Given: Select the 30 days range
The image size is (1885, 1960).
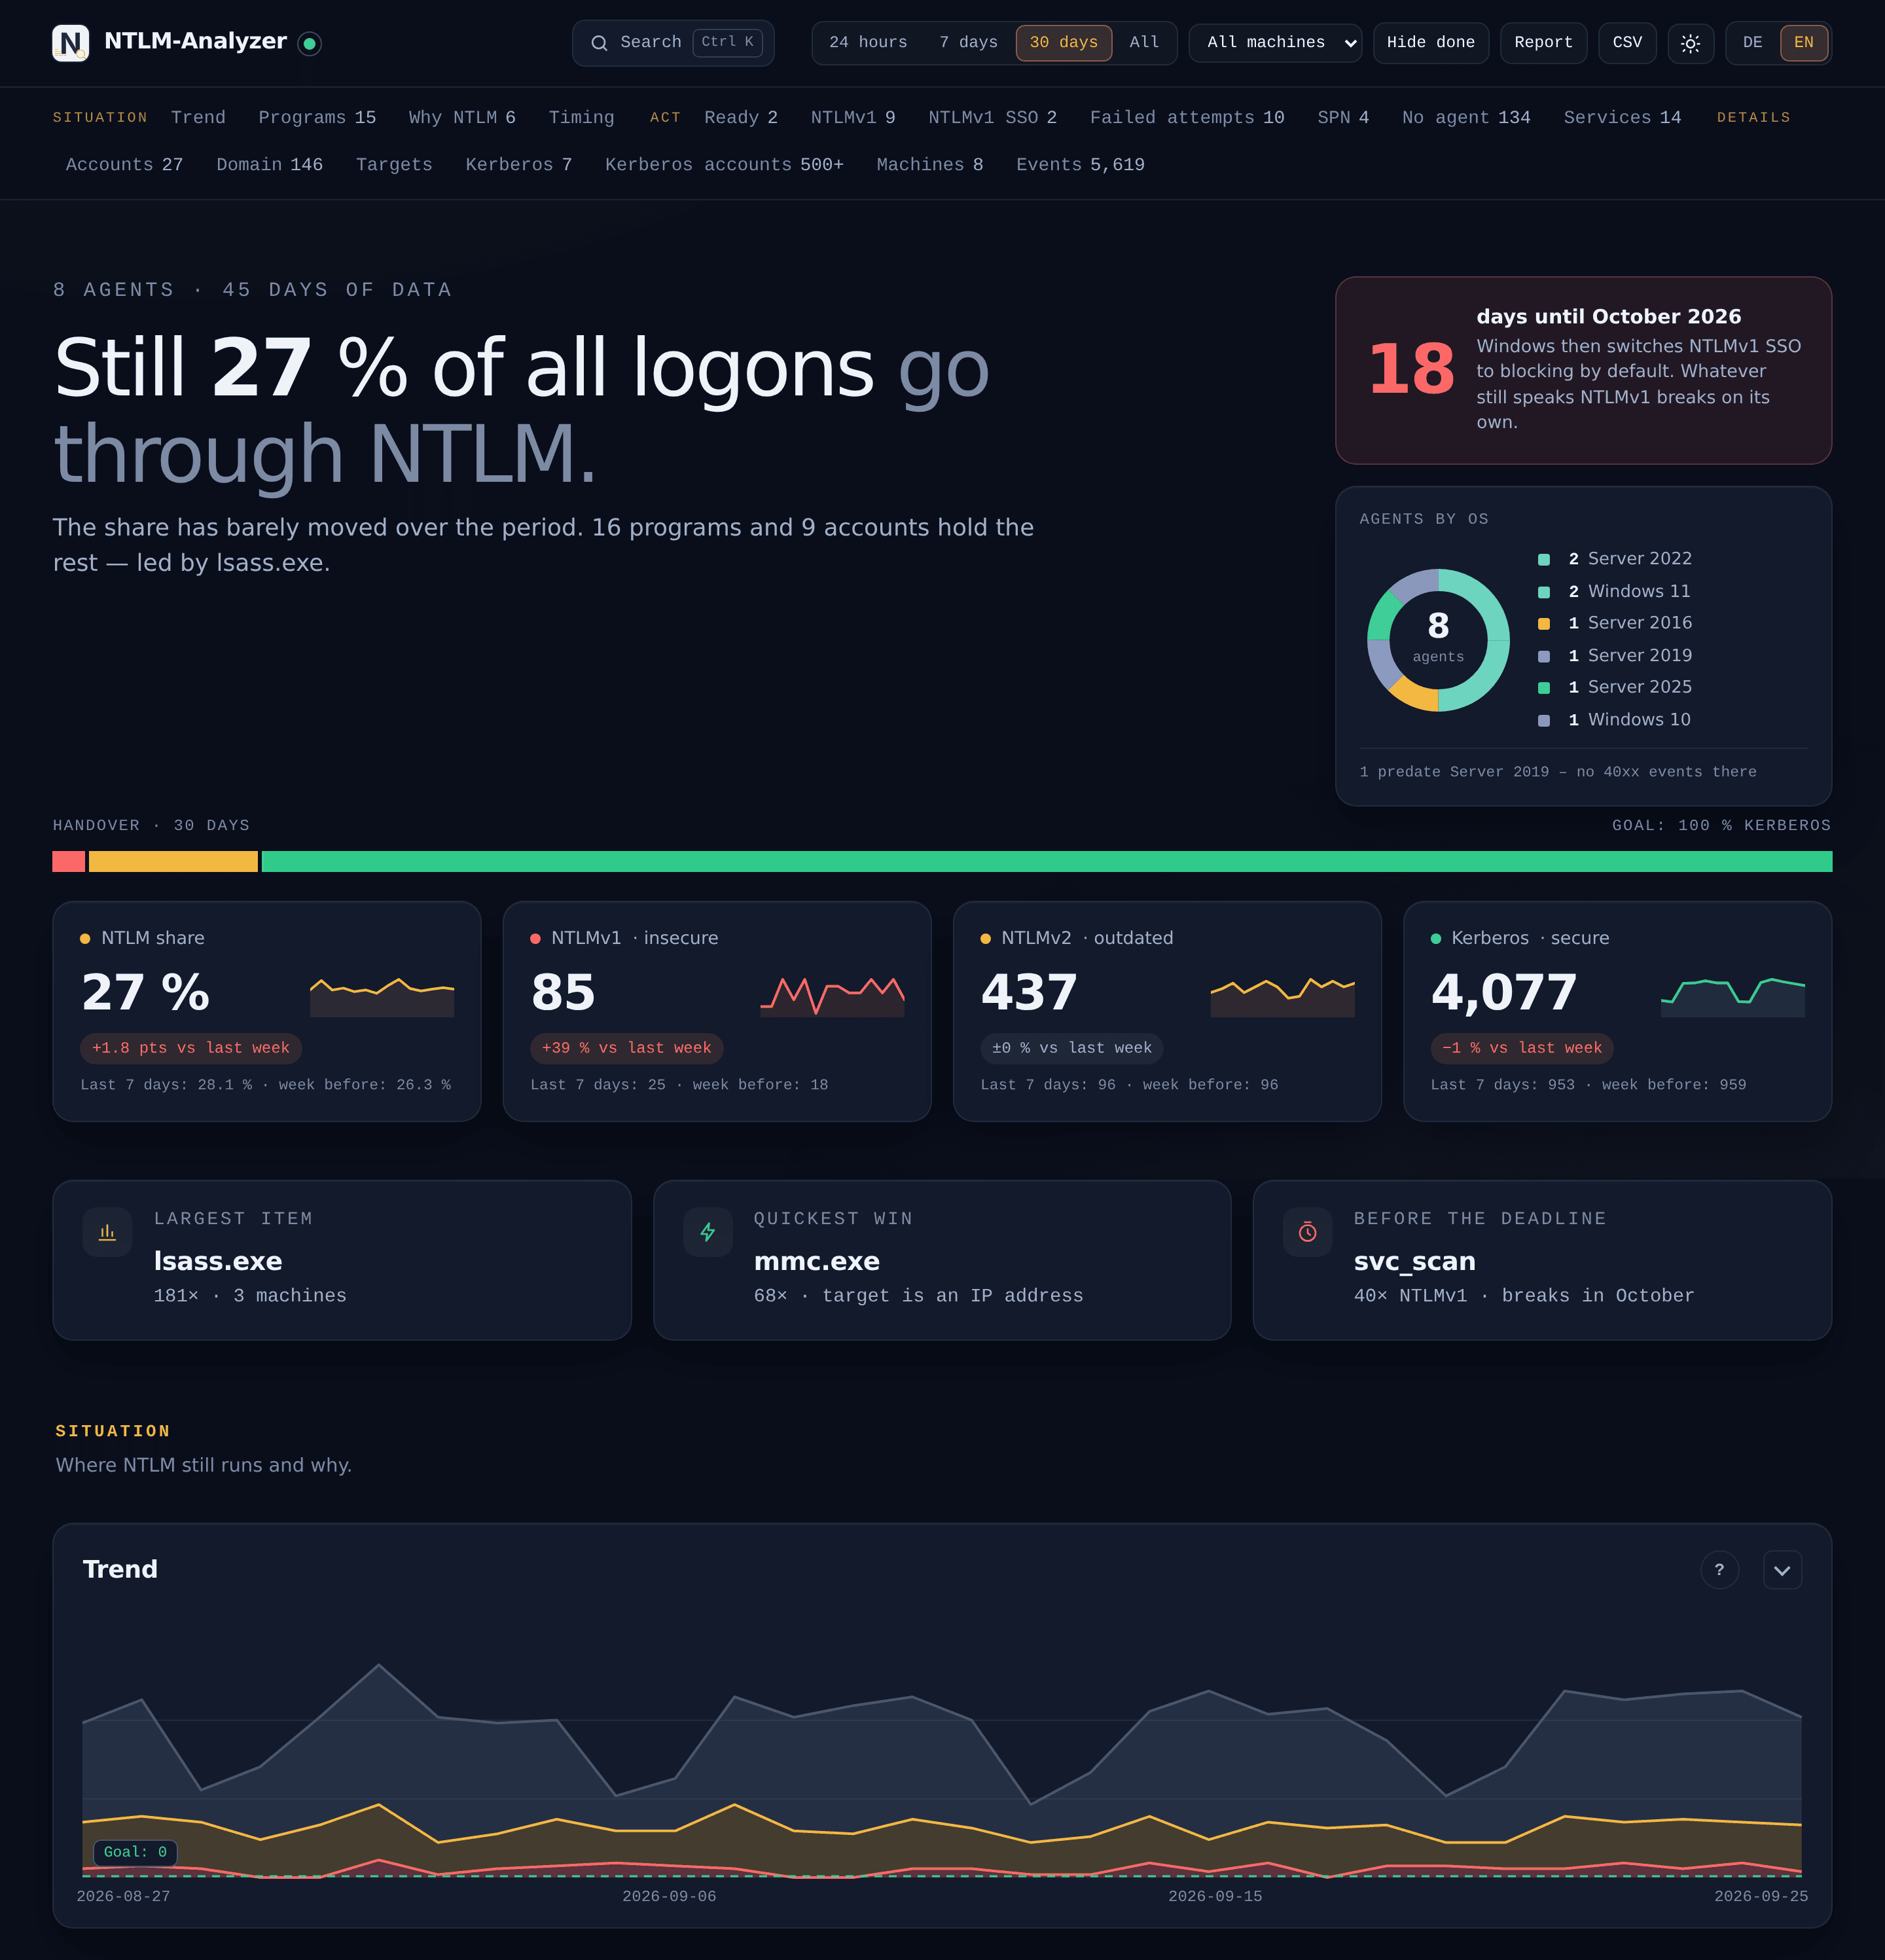Looking at the screenshot, I should [1064, 43].
